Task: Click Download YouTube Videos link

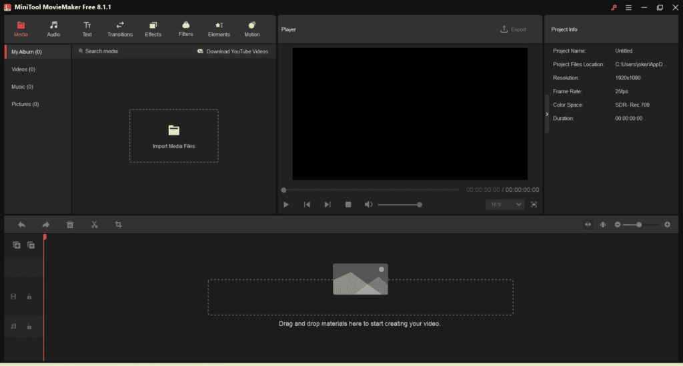Action: (x=233, y=51)
